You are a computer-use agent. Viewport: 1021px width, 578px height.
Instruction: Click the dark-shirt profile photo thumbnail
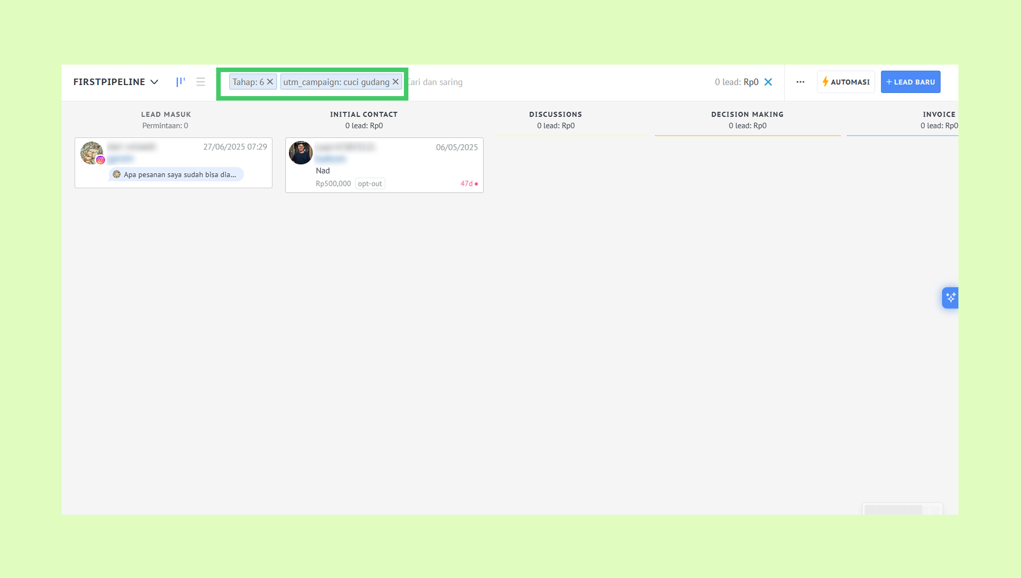click(x=301, y=153)
